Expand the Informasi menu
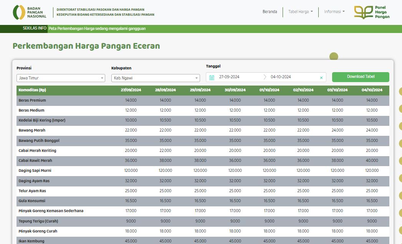The image size is (402, 244). click(334, 12)
